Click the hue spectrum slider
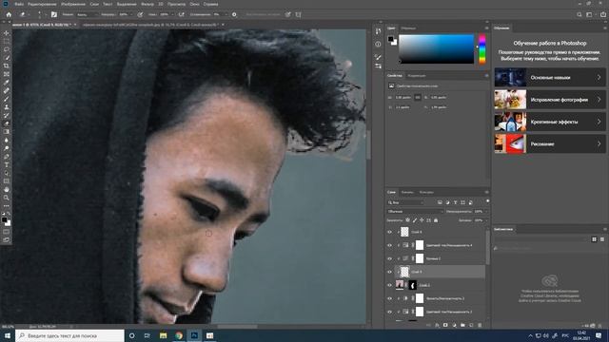 [x=482, y=49]
